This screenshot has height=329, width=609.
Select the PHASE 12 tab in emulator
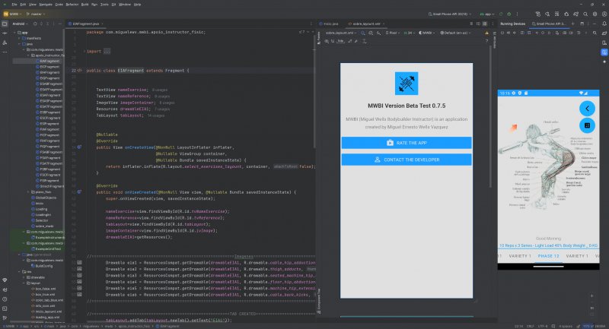pyautogui.click(x=548, y=256)
